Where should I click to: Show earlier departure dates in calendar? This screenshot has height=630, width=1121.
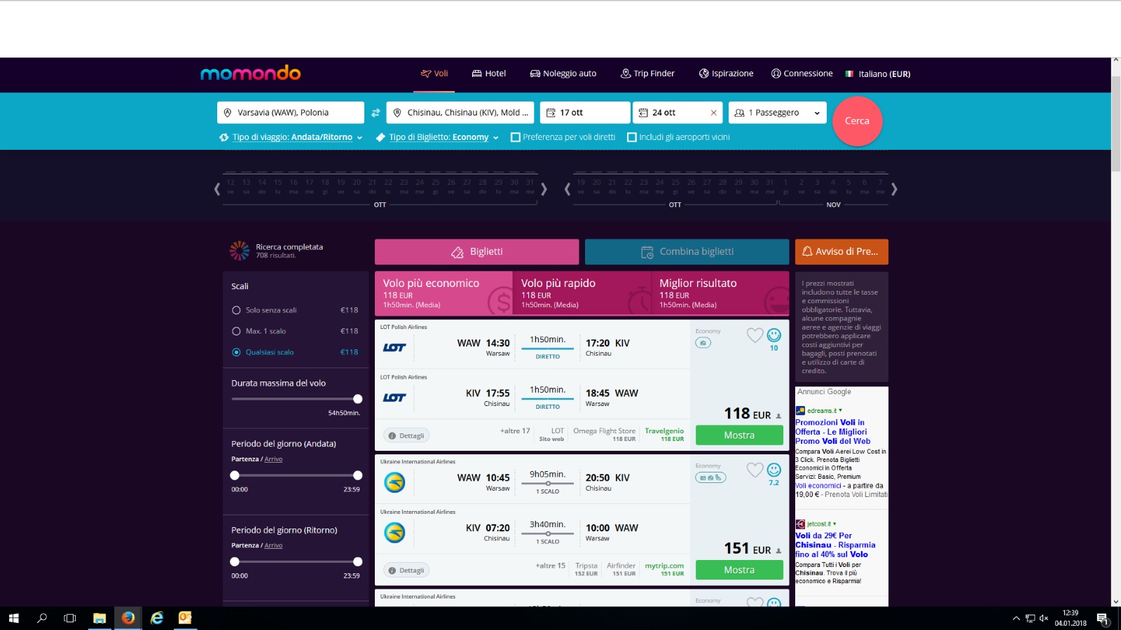pyautogui.click(x=217, y=189)
